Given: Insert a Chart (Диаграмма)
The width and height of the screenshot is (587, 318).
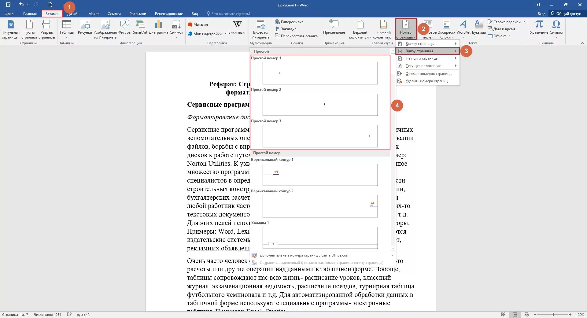Looking at the screenshot, I should click(158, 27).
